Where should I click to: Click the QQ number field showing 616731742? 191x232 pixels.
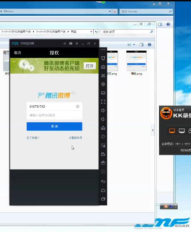[x=55, y=106]
